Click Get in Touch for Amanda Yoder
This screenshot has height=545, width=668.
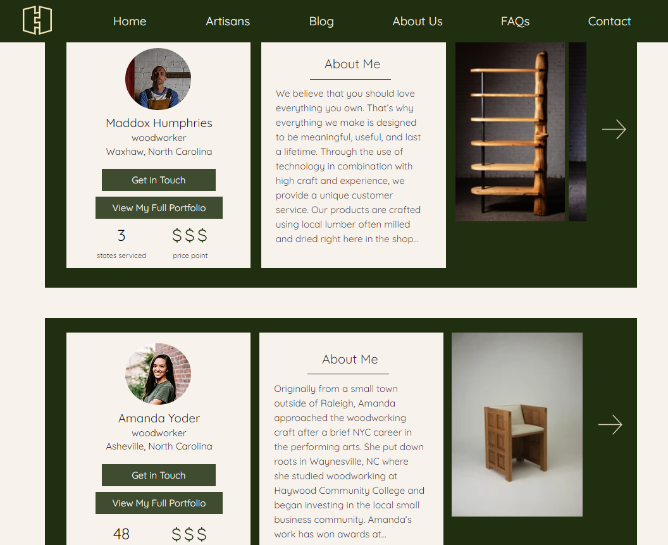tap(159, 475)
